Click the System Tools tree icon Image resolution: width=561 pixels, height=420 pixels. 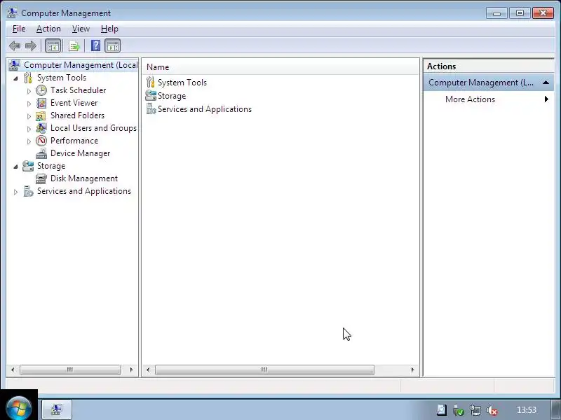pos(28,78)
